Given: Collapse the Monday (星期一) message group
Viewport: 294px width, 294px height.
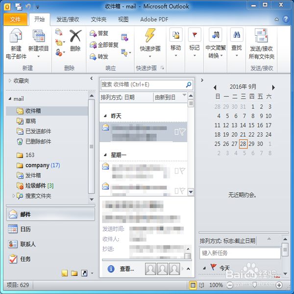Looking at the screenshot, I should click(x=105, y=155).
